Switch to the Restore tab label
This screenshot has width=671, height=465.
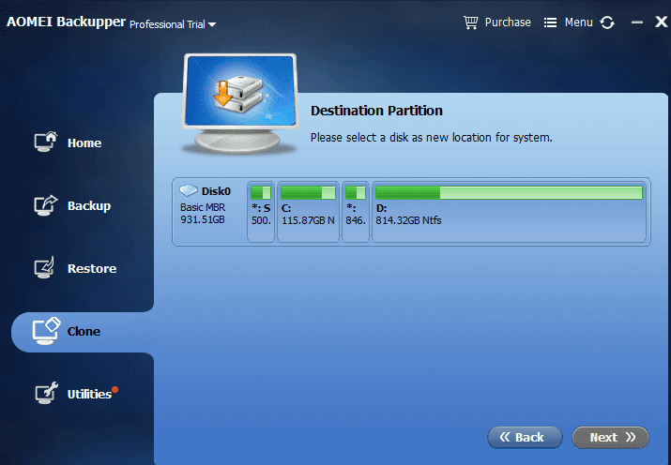(x=92, y=268)
